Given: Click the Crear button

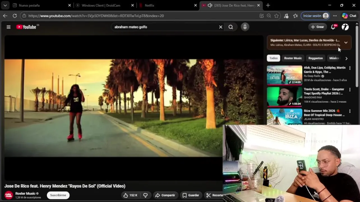Looking at the screenshot, I should 317,27.
